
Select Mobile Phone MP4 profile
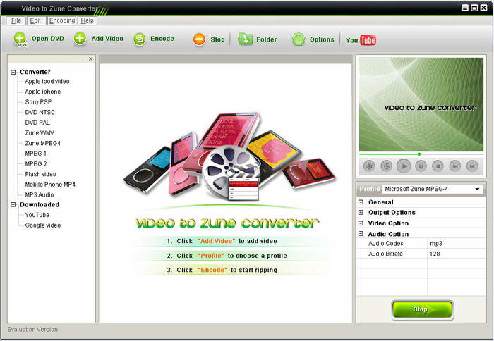pyautogui.click(x=50, y=185)
